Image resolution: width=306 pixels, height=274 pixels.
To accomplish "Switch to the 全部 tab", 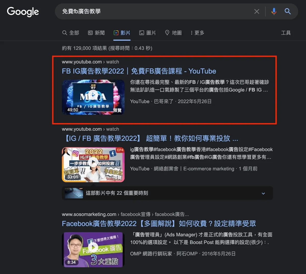I will click(71, 33).
